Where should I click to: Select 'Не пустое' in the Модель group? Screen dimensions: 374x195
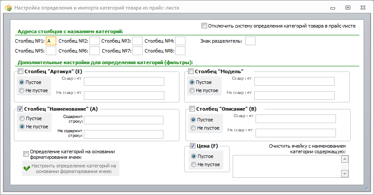192,90
